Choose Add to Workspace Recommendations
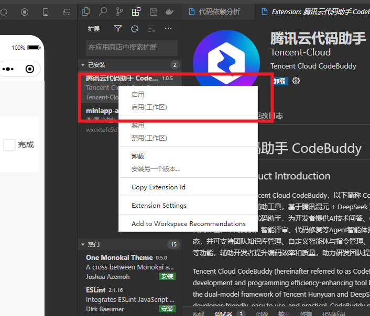Viewport: 370px width, 316px height. click(x=188, y=223)
